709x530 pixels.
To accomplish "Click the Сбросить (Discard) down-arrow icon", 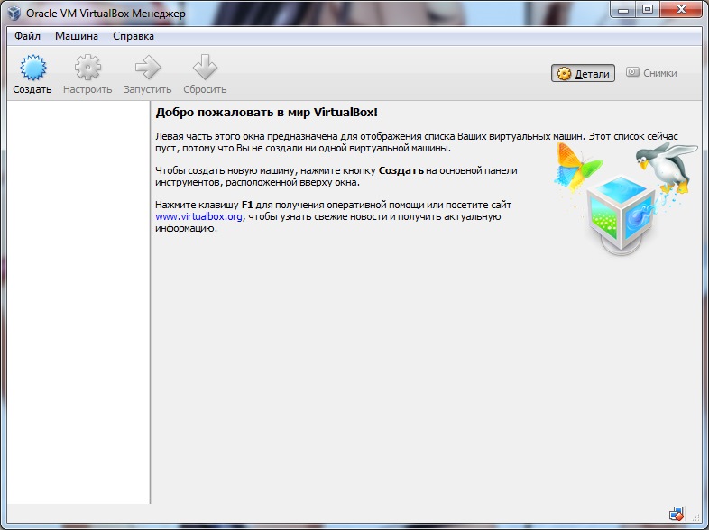I will tap(205, 68).
